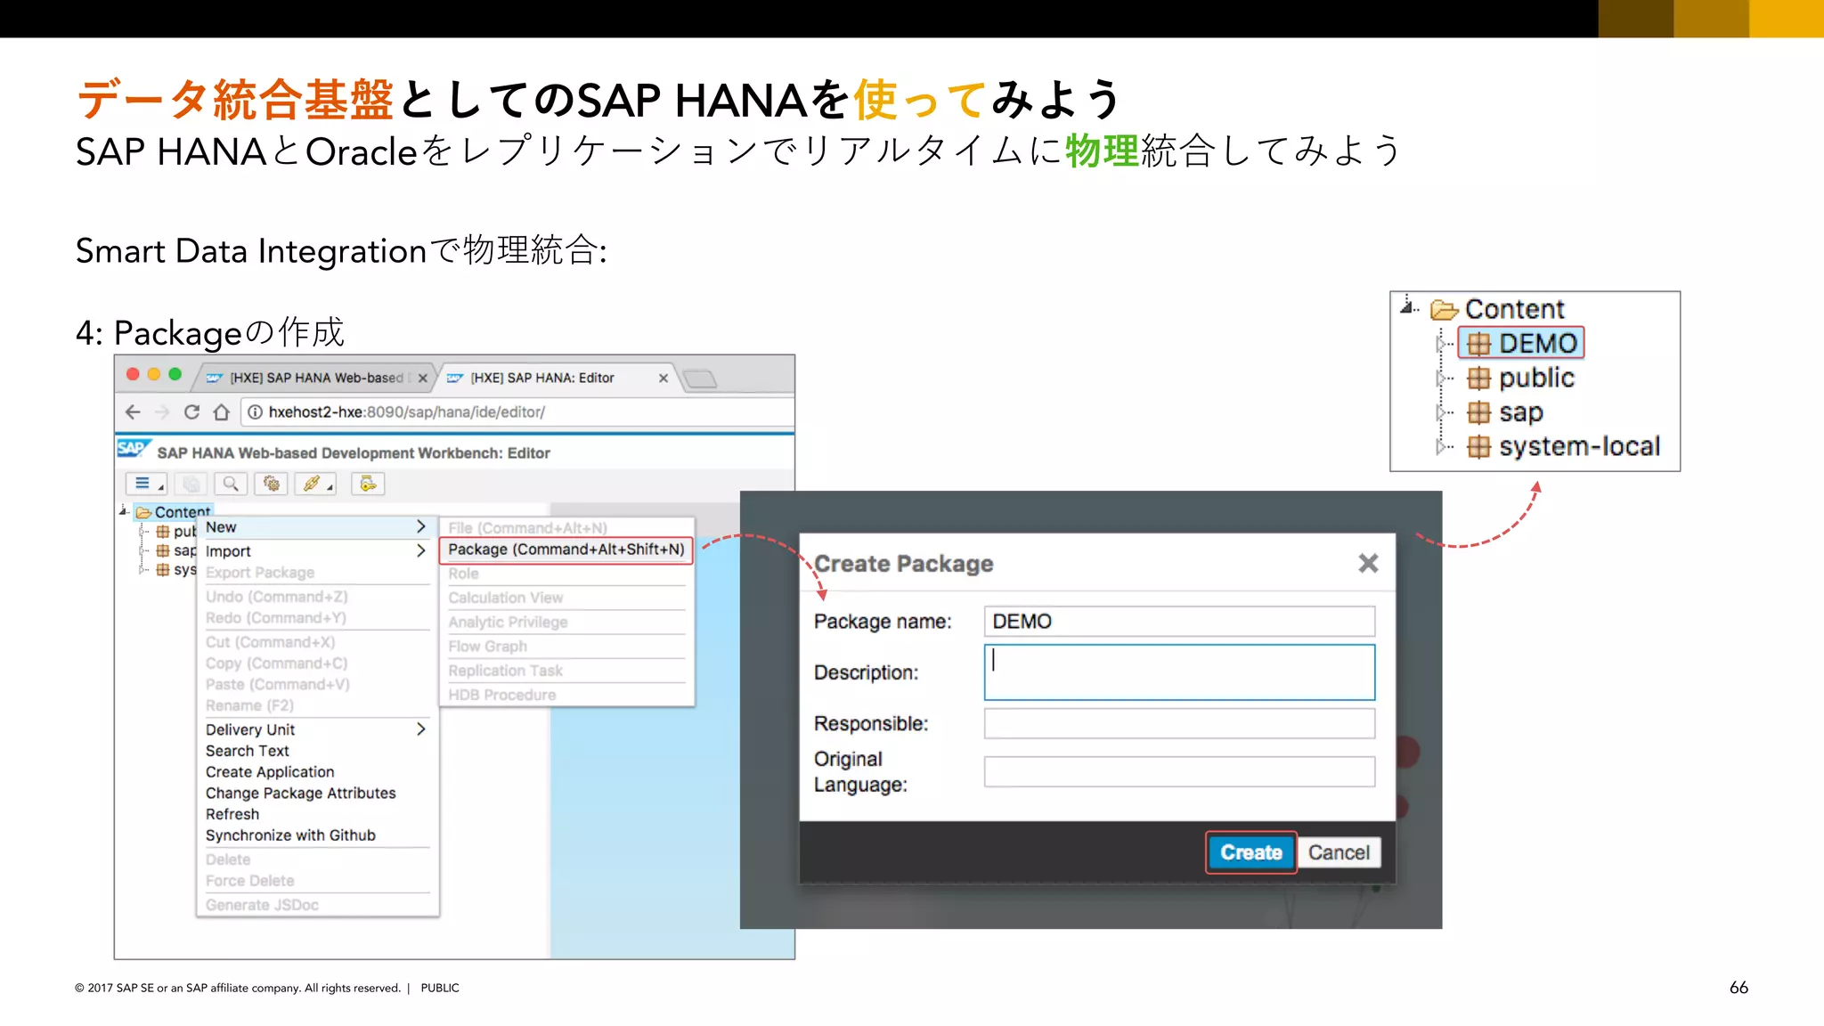
Task: Click the browser forward arrow
Action: [x=162, y=412]
